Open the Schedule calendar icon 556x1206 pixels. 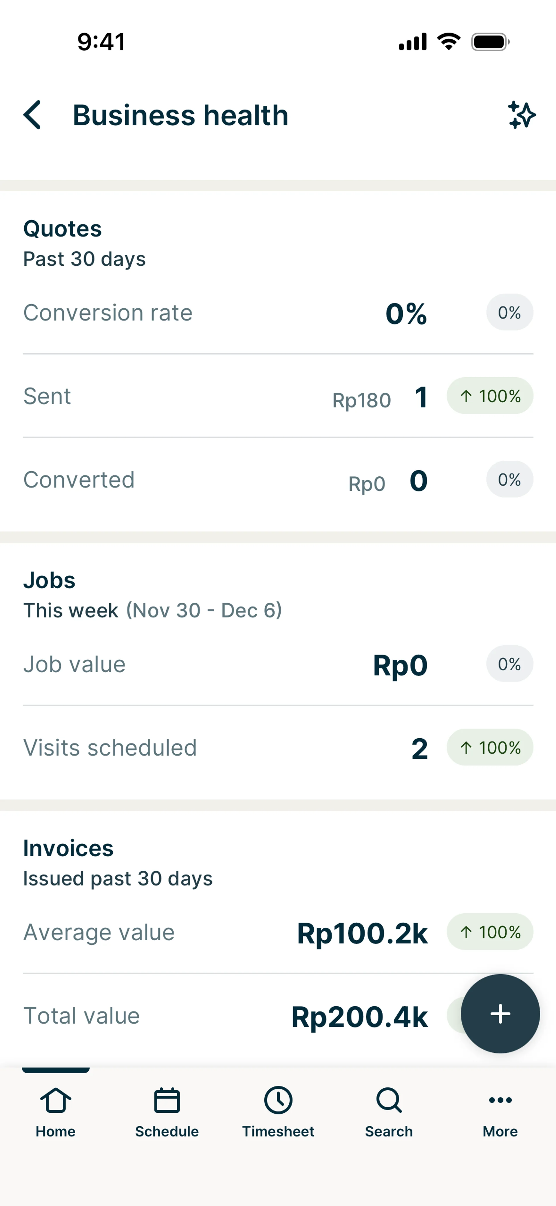[x=167, y=1100]
